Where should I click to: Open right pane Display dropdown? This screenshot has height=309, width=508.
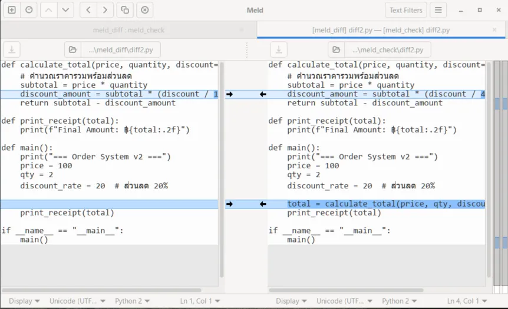(291, 301)
